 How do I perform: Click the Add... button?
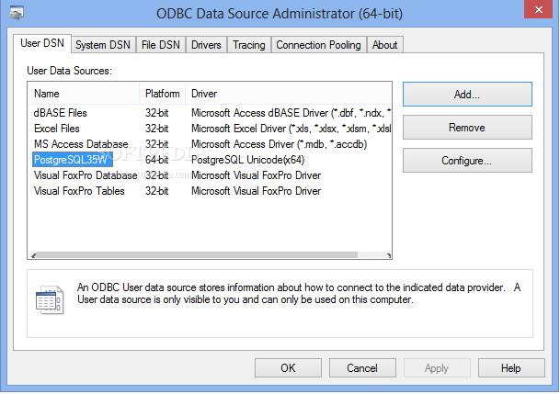coord(467,94)
